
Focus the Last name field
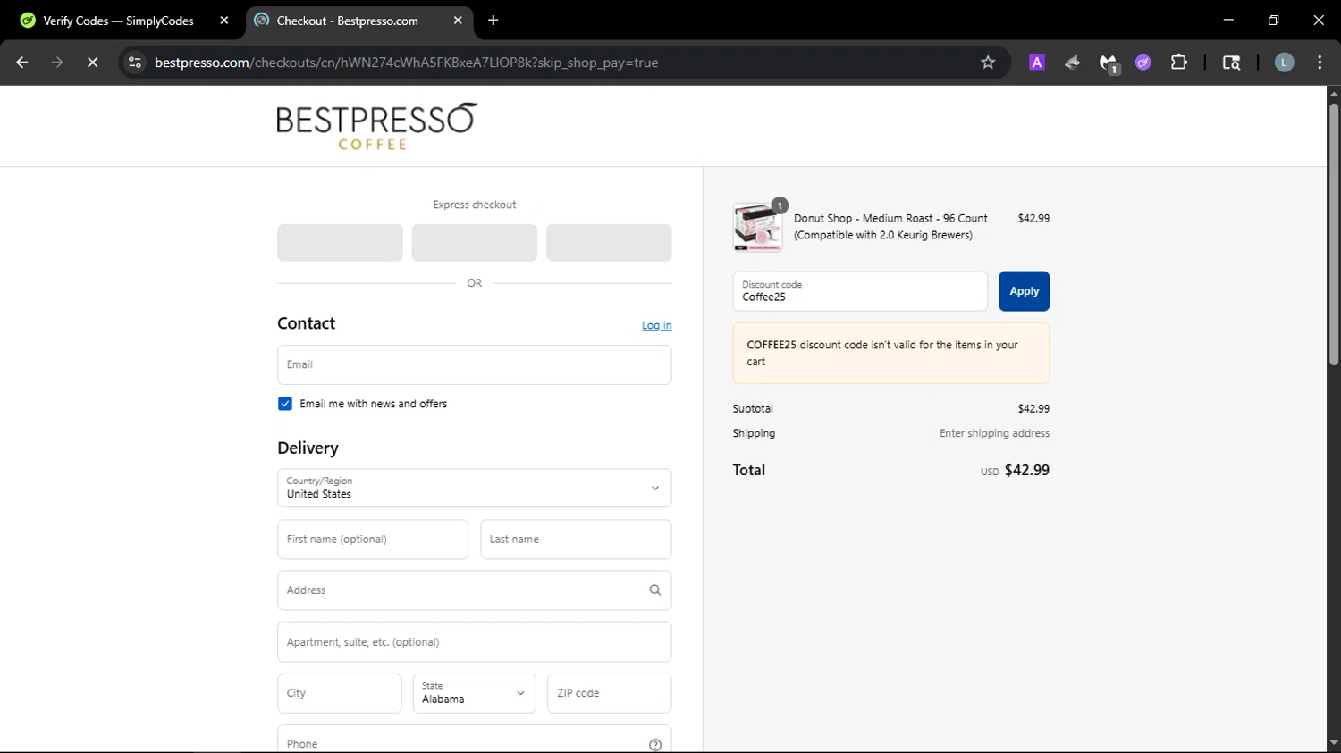[576, 540]
